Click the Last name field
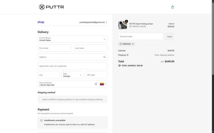Screen dimensions: 214x133 [90, 48]
